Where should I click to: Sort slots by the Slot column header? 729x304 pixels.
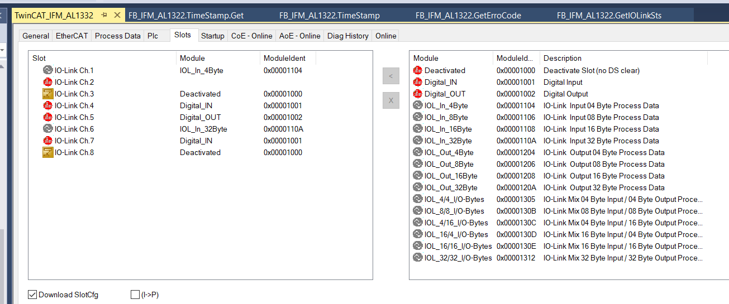103,58
